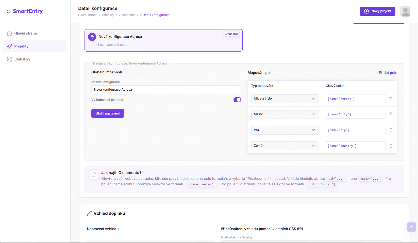Click the SmartEntry logo
Viewport: 418px width, 243px height.
tap(25, 11)
